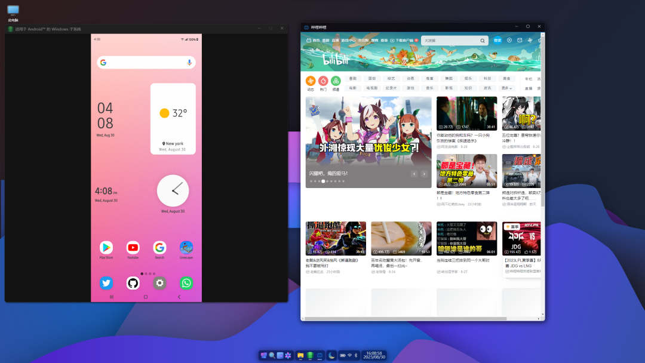Select the 舞蹈 category tag
The image size is (645, 363).
(449, 79)
